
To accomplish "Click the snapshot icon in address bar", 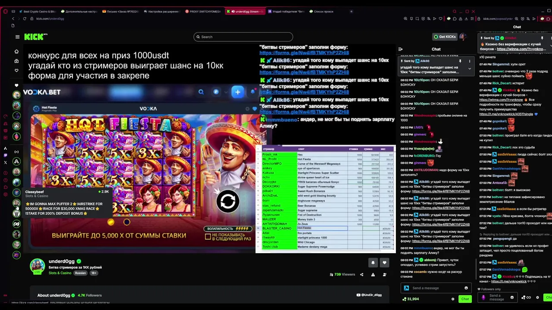I will pos(417,19).
